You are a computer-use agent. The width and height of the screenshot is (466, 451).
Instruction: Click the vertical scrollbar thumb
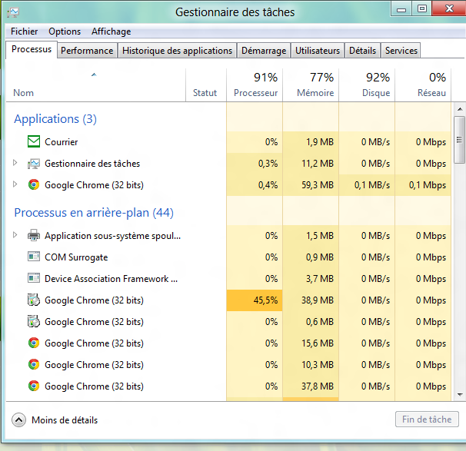click(x=460, y=140)
